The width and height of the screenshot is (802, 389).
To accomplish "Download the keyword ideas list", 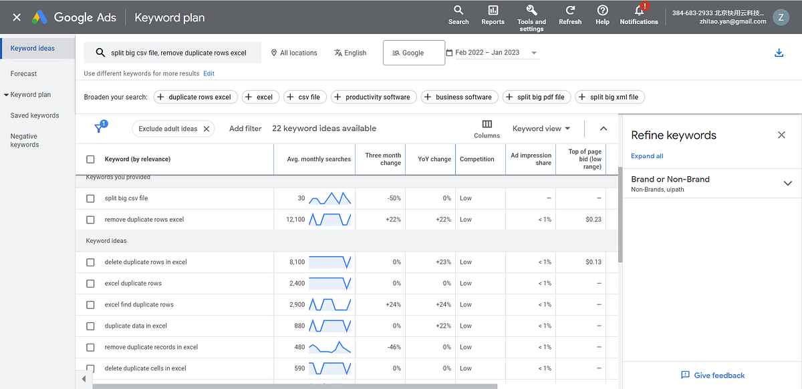I will click(x=779, y=51).
